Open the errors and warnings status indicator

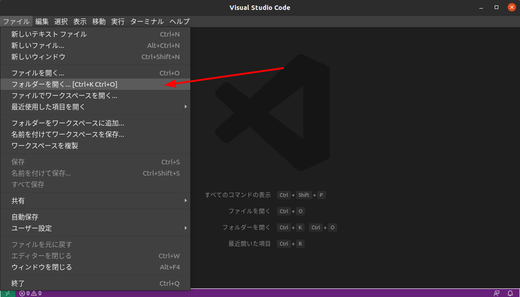tap(30, 293)
